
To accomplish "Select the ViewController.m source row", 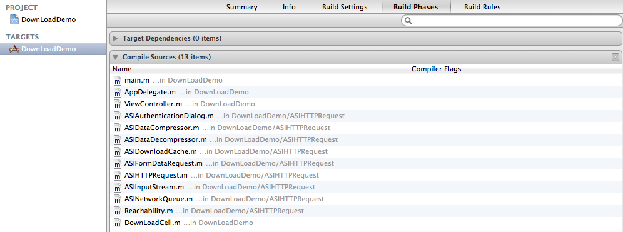I will (x=365, y=104).
